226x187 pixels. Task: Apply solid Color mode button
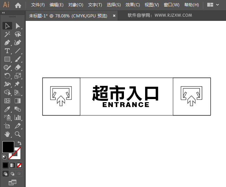[x=6, y=165]
